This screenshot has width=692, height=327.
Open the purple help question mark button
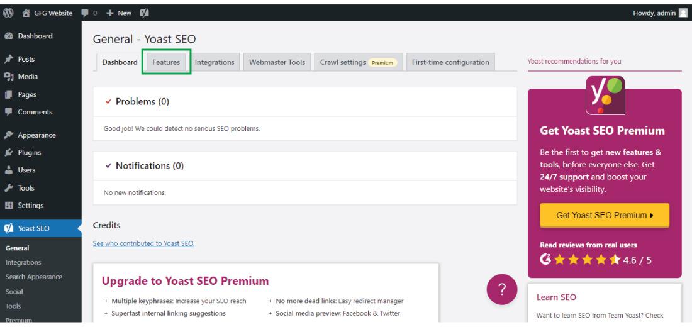click(502, 290)
